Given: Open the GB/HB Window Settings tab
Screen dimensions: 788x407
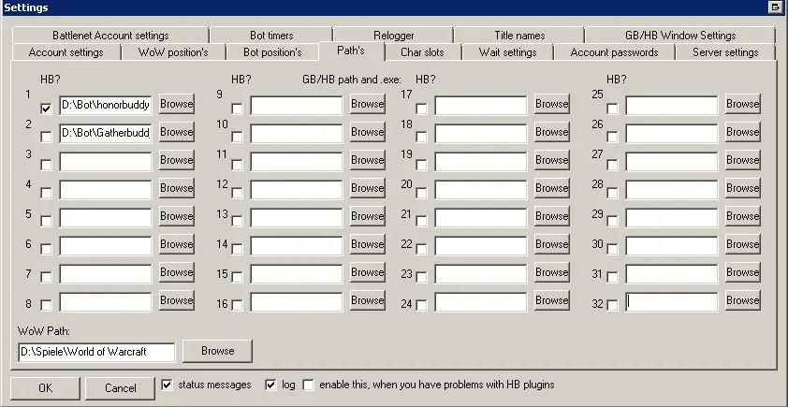Looking at the screenshot, I should click(x=680, y=36).
